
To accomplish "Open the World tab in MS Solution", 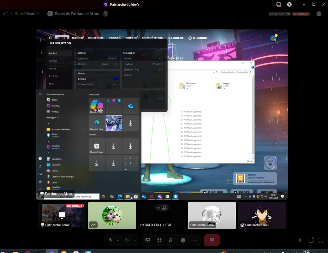I will tap(52, 69).
